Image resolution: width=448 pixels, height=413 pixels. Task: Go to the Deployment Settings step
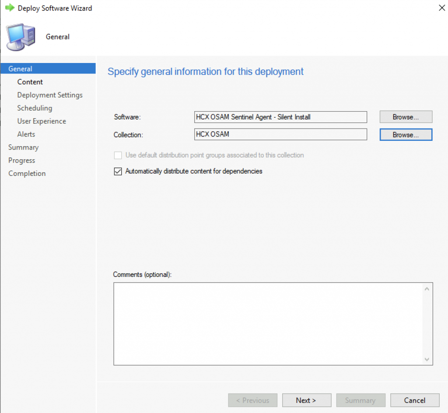[x=50, y=95]
